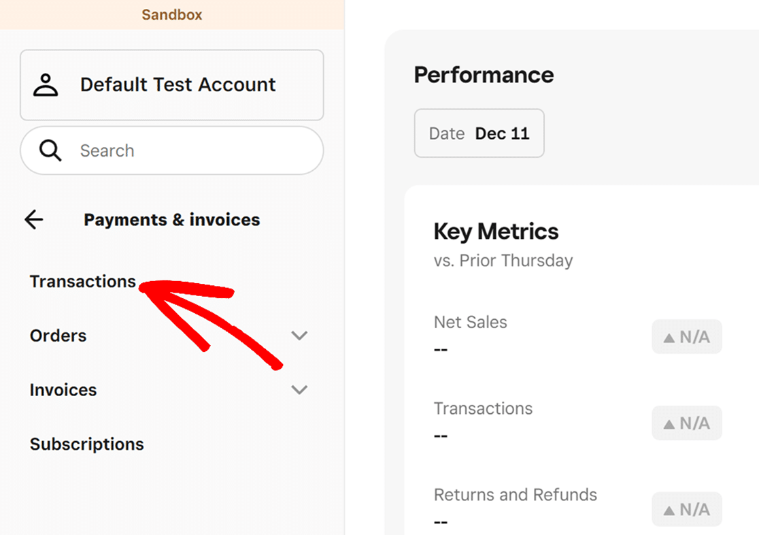Expand the Invoices section

pyautogui.click(x=299, y=389)
